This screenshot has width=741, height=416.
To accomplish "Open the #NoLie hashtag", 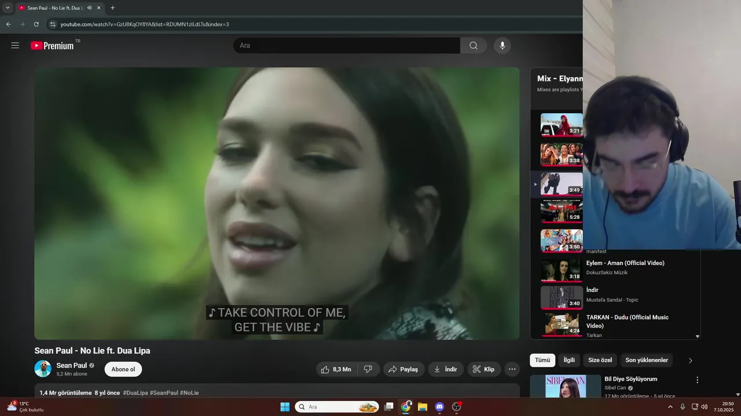I will pyautogui.click(x=189, y=393).
